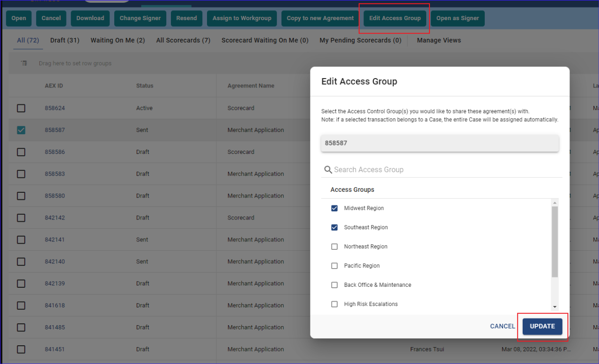Click the access groups list scrollbar thumb
599x364 pixels.
555,242
